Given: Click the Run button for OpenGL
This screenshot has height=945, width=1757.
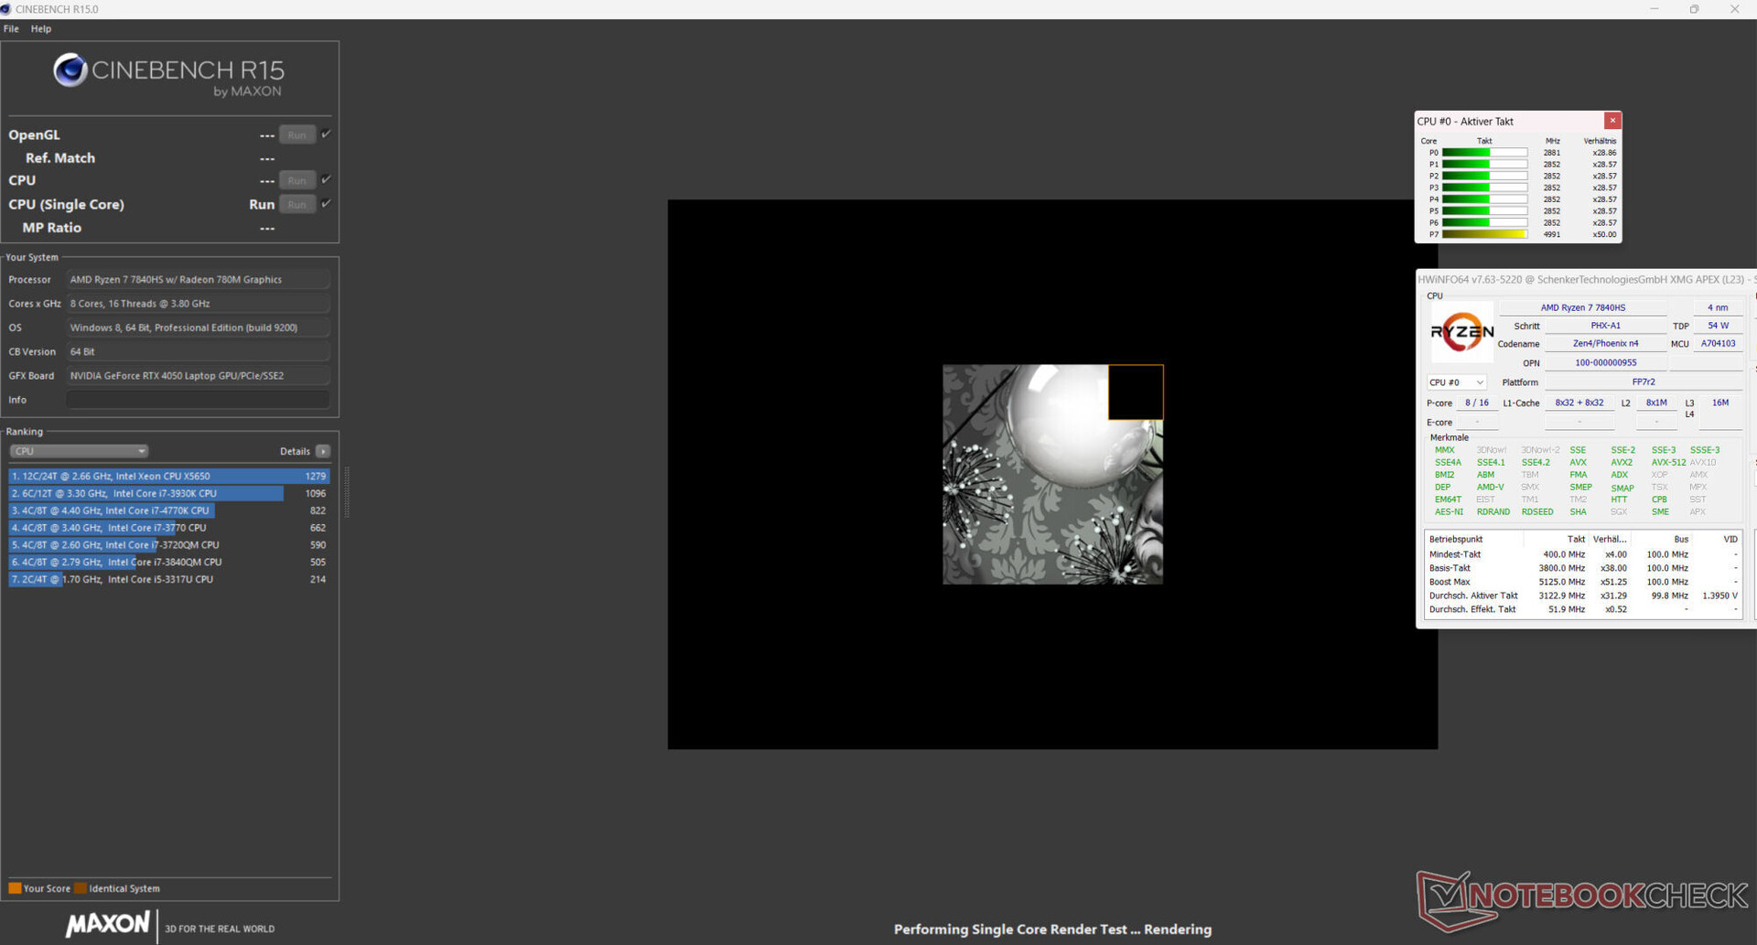Looking at the screenshot, I should [x=297, y=134].
